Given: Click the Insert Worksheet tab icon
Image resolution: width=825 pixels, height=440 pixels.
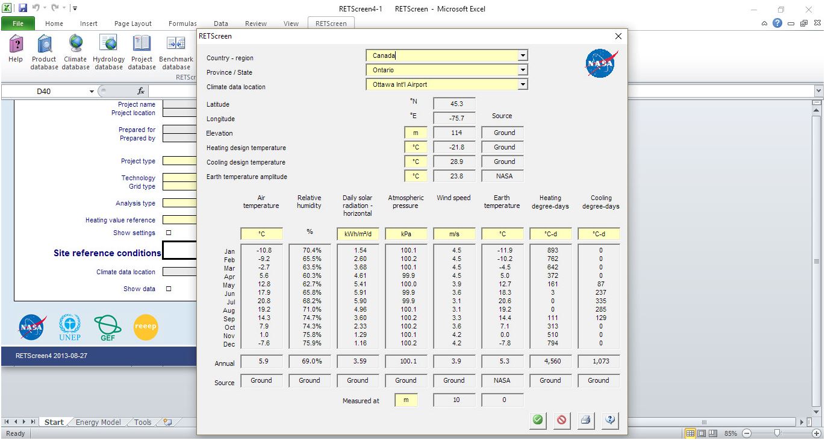Looking at the screenshot, I should 167,423.
